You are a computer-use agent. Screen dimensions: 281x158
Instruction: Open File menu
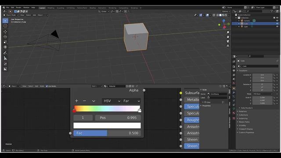(7, 7)
